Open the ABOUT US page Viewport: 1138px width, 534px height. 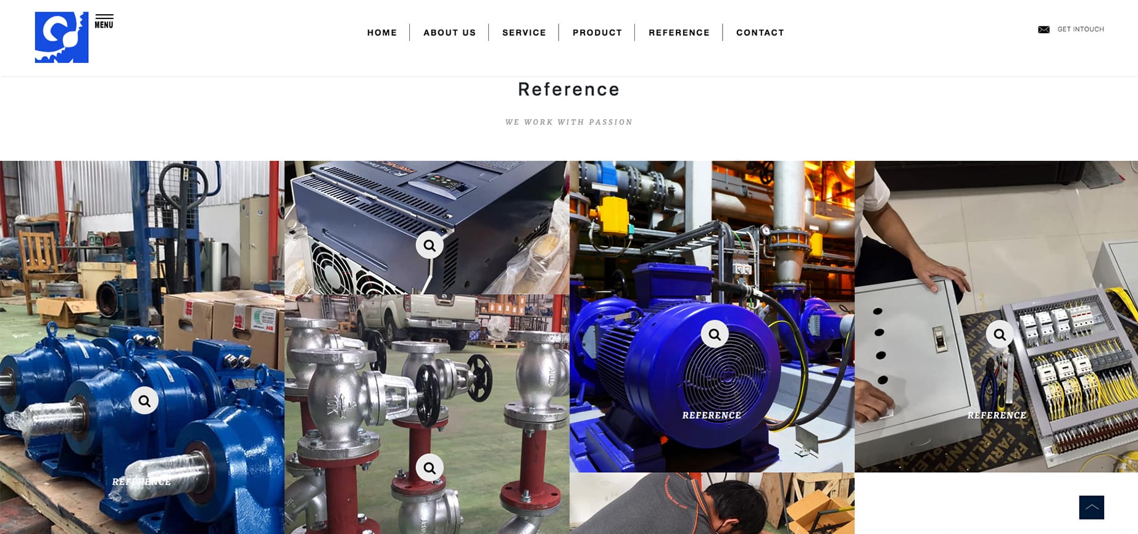pos(449,33)
